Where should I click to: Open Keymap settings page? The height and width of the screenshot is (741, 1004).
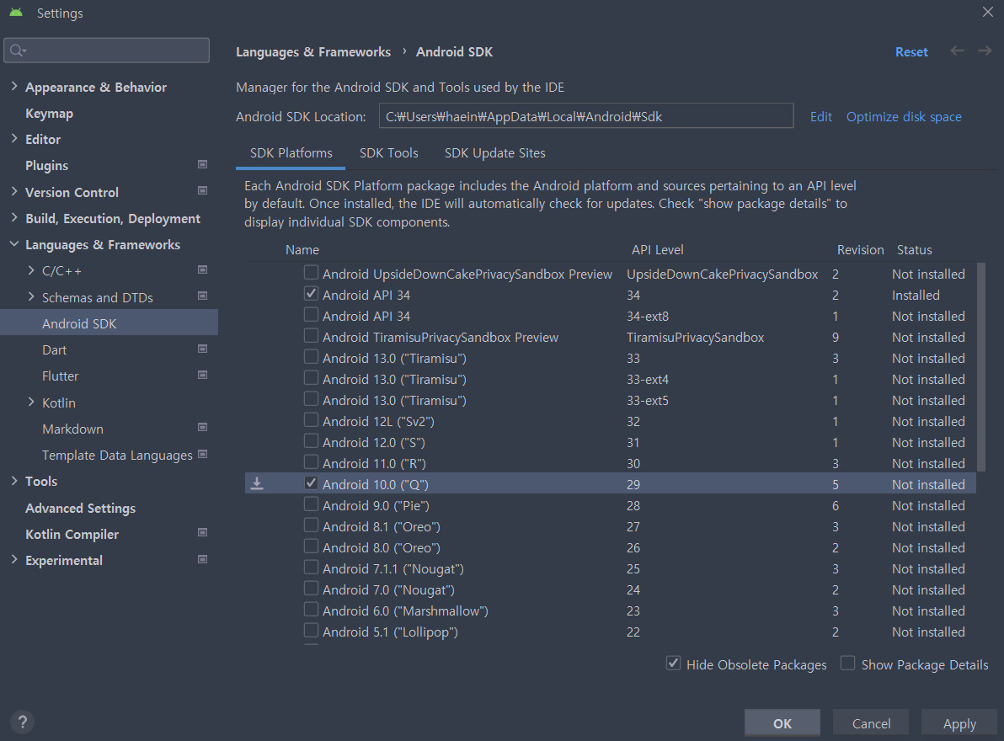50,114
